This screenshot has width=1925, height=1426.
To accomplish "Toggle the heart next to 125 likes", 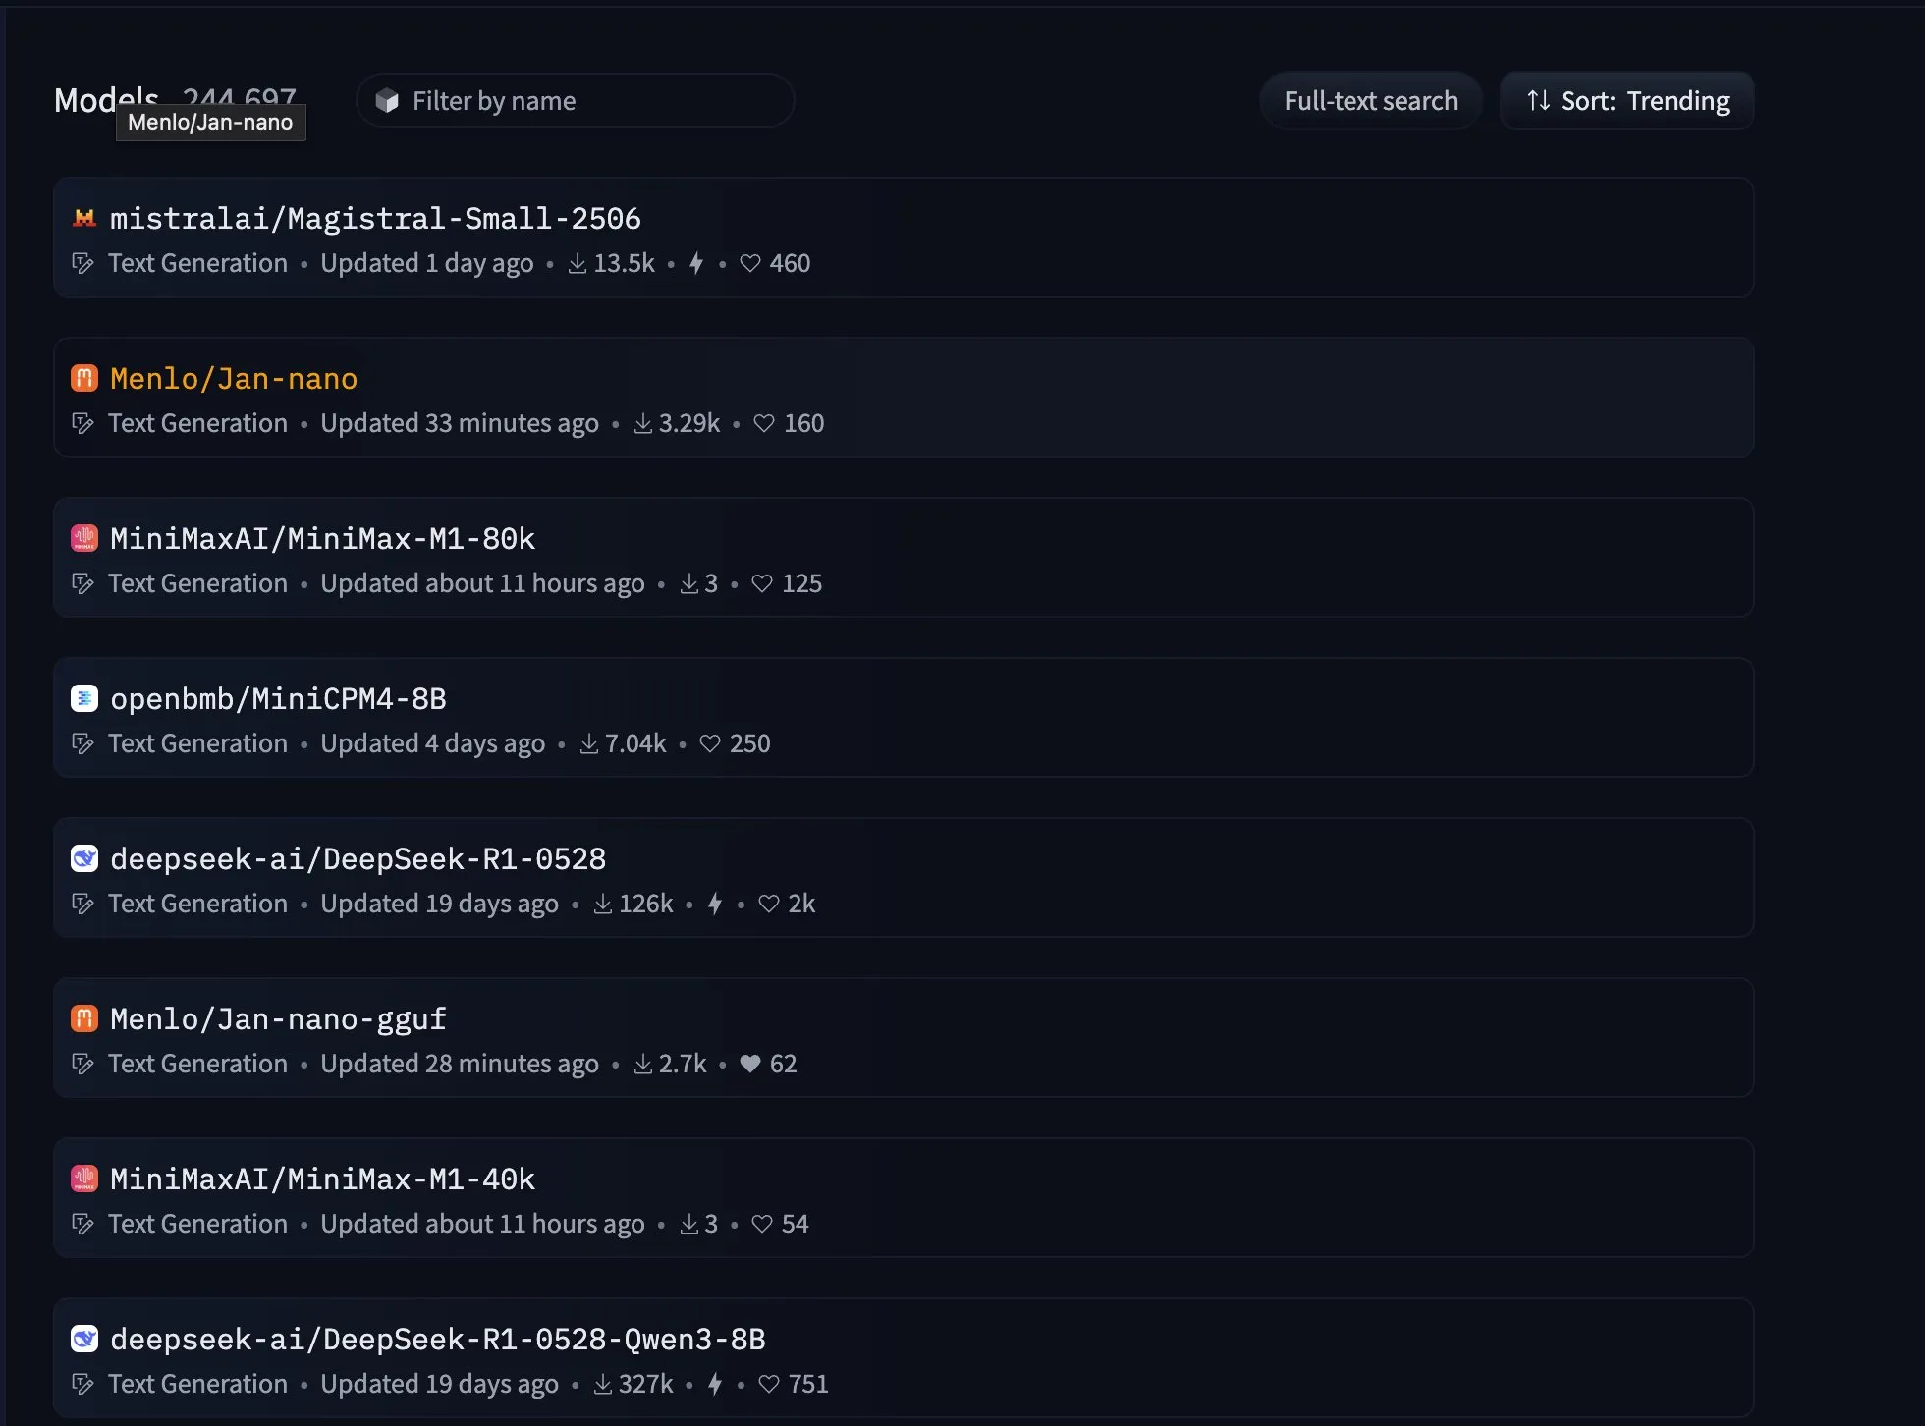I will point(762,583).
